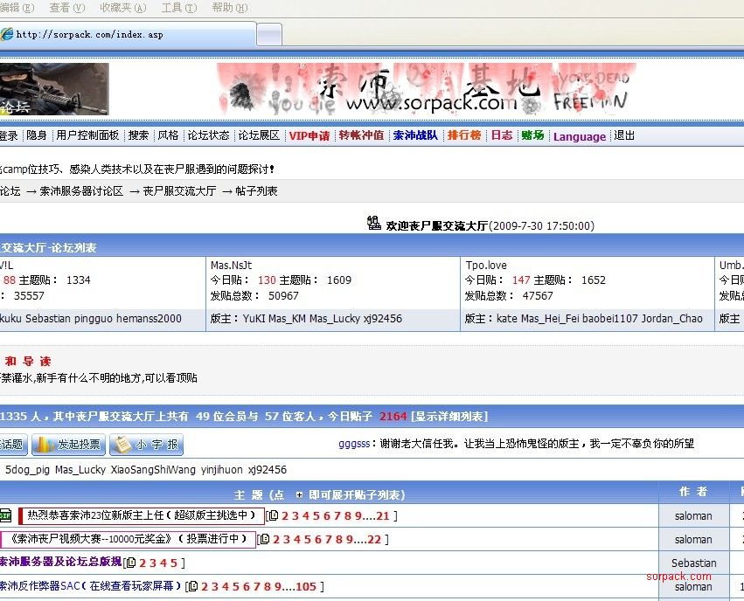
Task: Expand thread list with the plus icon in header
Action: (299, 494)
